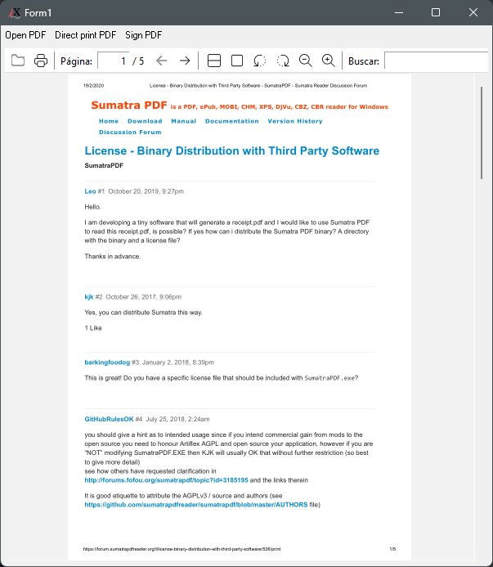
Task: Click the page number input field
Action: 113,61
